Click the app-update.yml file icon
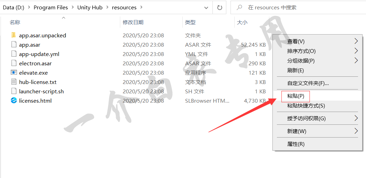This screenshot has width=366, height=178. [14, 54]
